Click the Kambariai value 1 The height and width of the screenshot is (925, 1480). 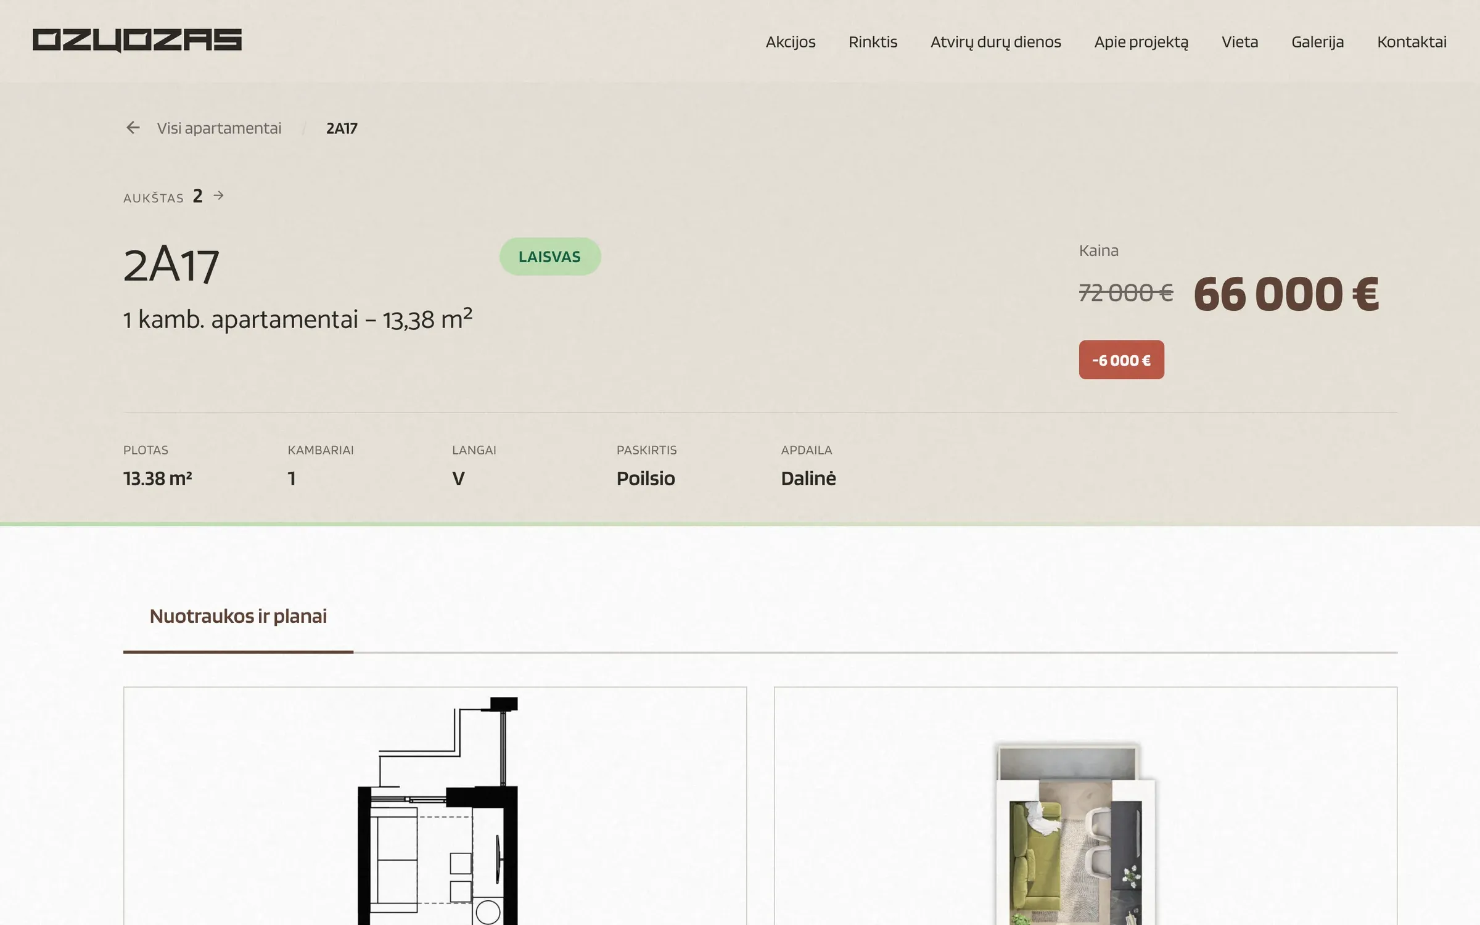point(292,479)
